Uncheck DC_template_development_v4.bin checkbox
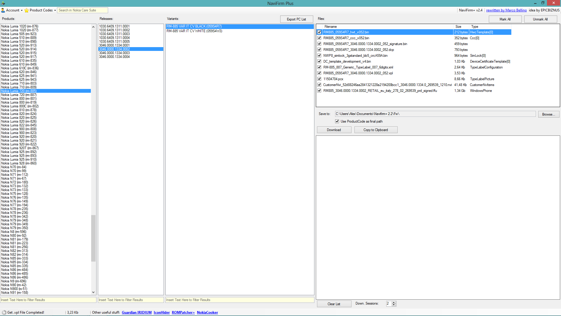The image size is (561, 316). pos(319,61)
